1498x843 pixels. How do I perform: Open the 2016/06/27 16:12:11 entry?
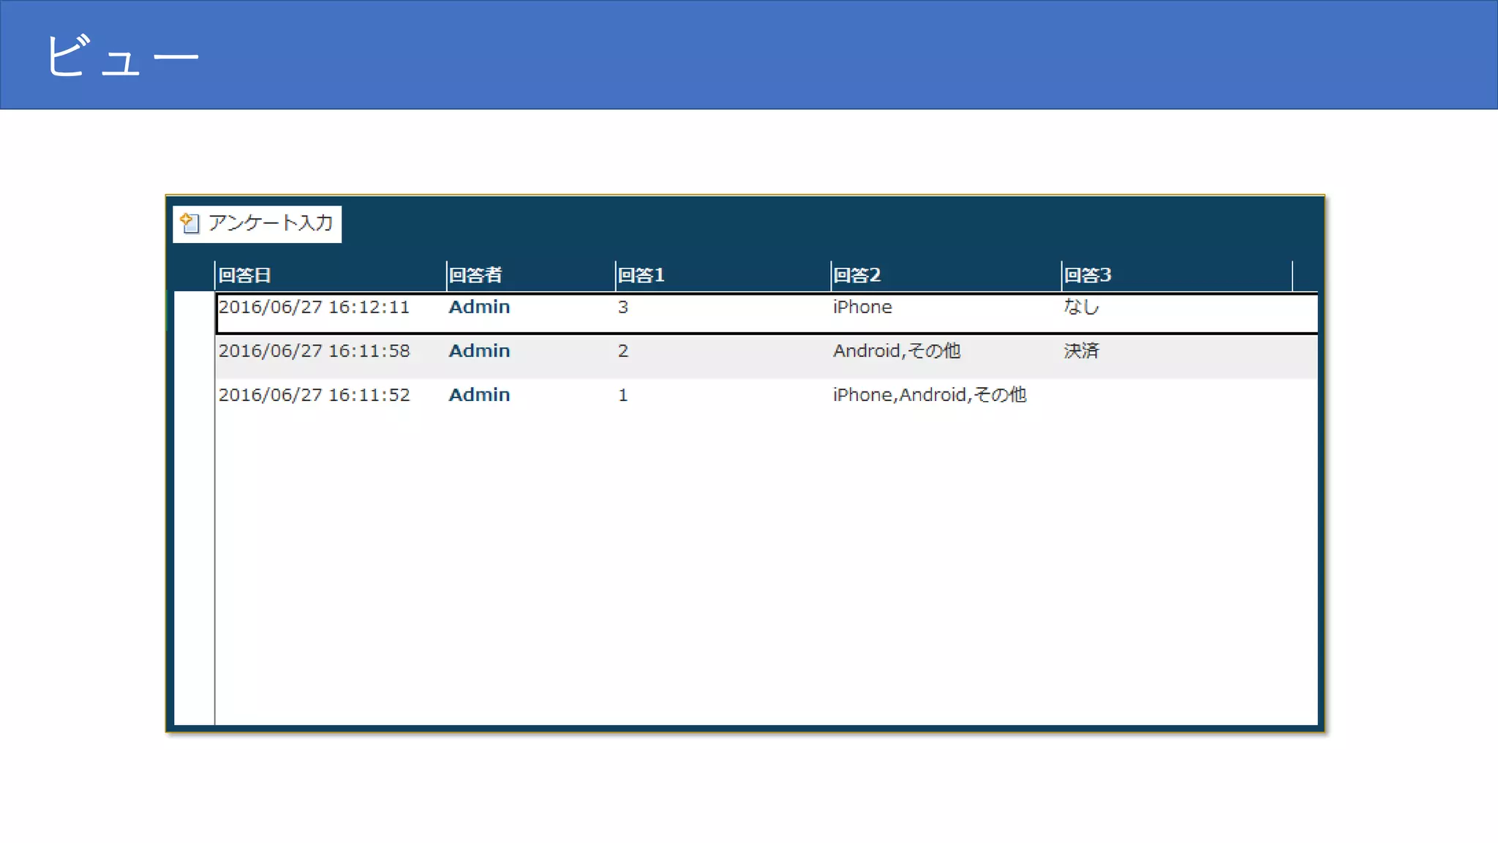tap(314, 307)
